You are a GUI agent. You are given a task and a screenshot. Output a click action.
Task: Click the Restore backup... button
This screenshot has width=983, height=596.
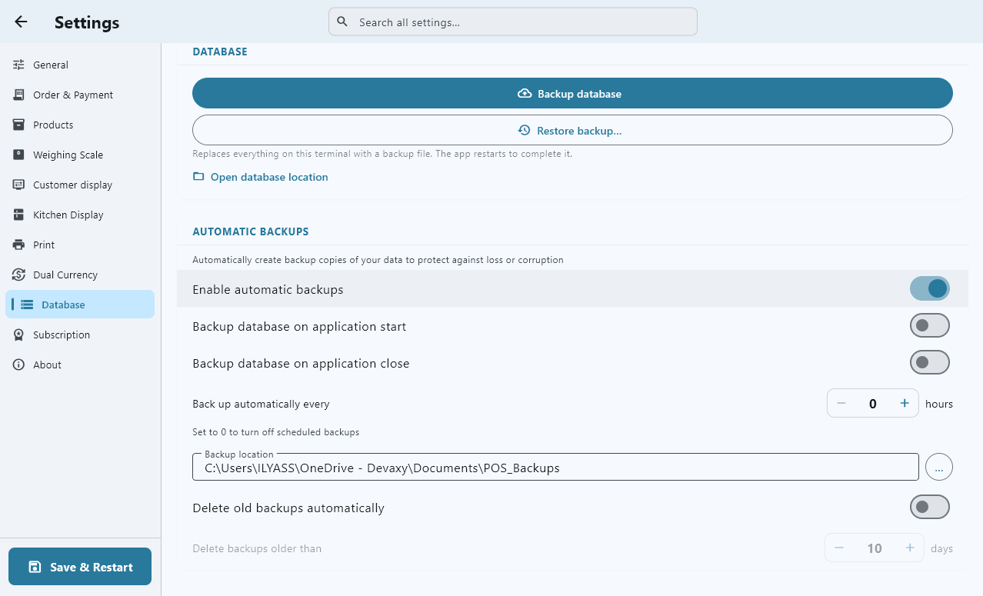572,130
